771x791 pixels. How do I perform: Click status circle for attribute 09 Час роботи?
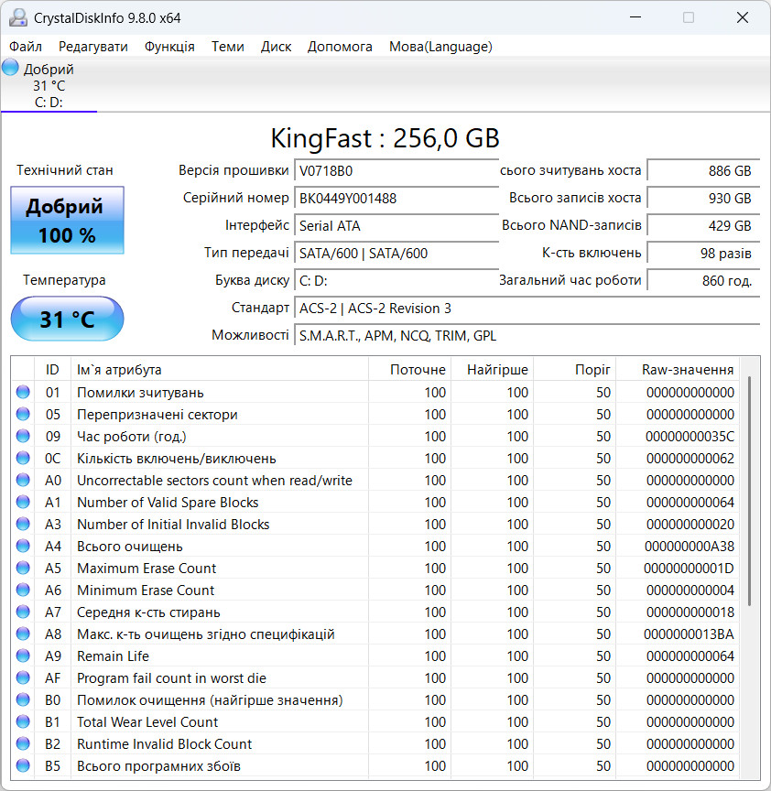pos(23,436)
